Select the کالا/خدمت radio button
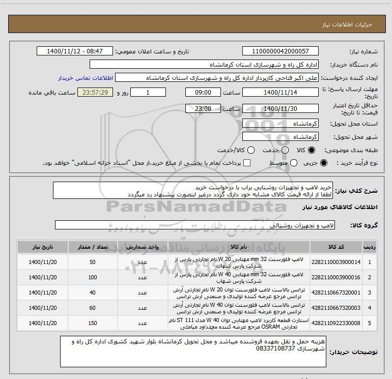 251,150
